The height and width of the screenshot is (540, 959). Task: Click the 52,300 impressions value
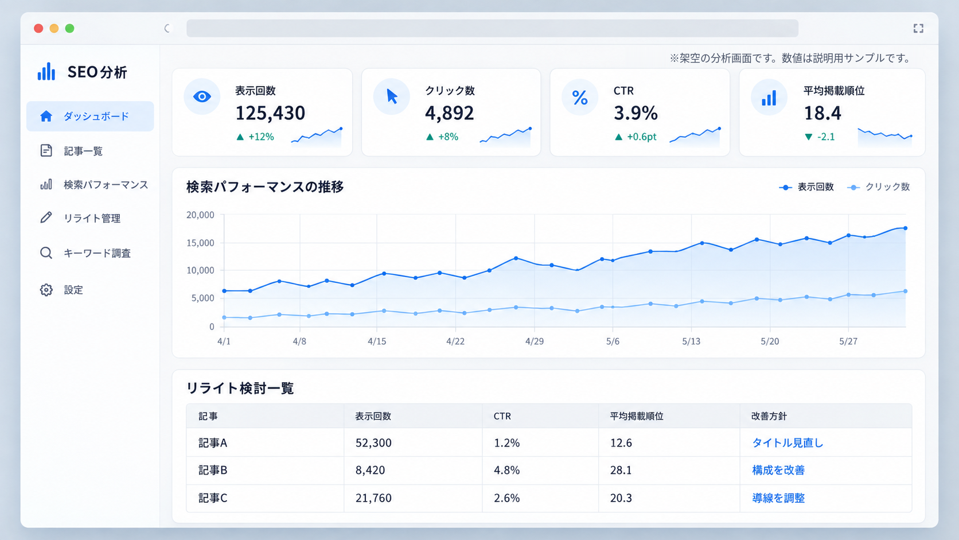coord(373,443)
